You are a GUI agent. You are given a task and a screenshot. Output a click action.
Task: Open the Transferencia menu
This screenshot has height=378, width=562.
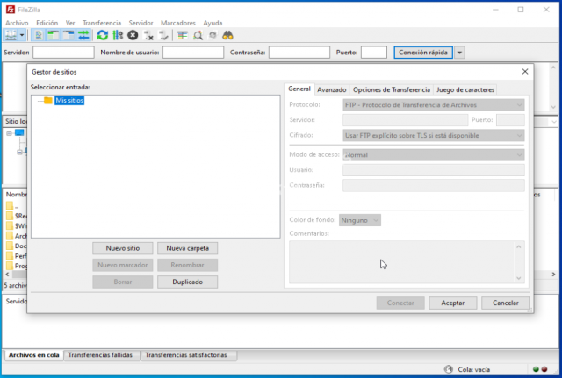[x=102, y=23]
